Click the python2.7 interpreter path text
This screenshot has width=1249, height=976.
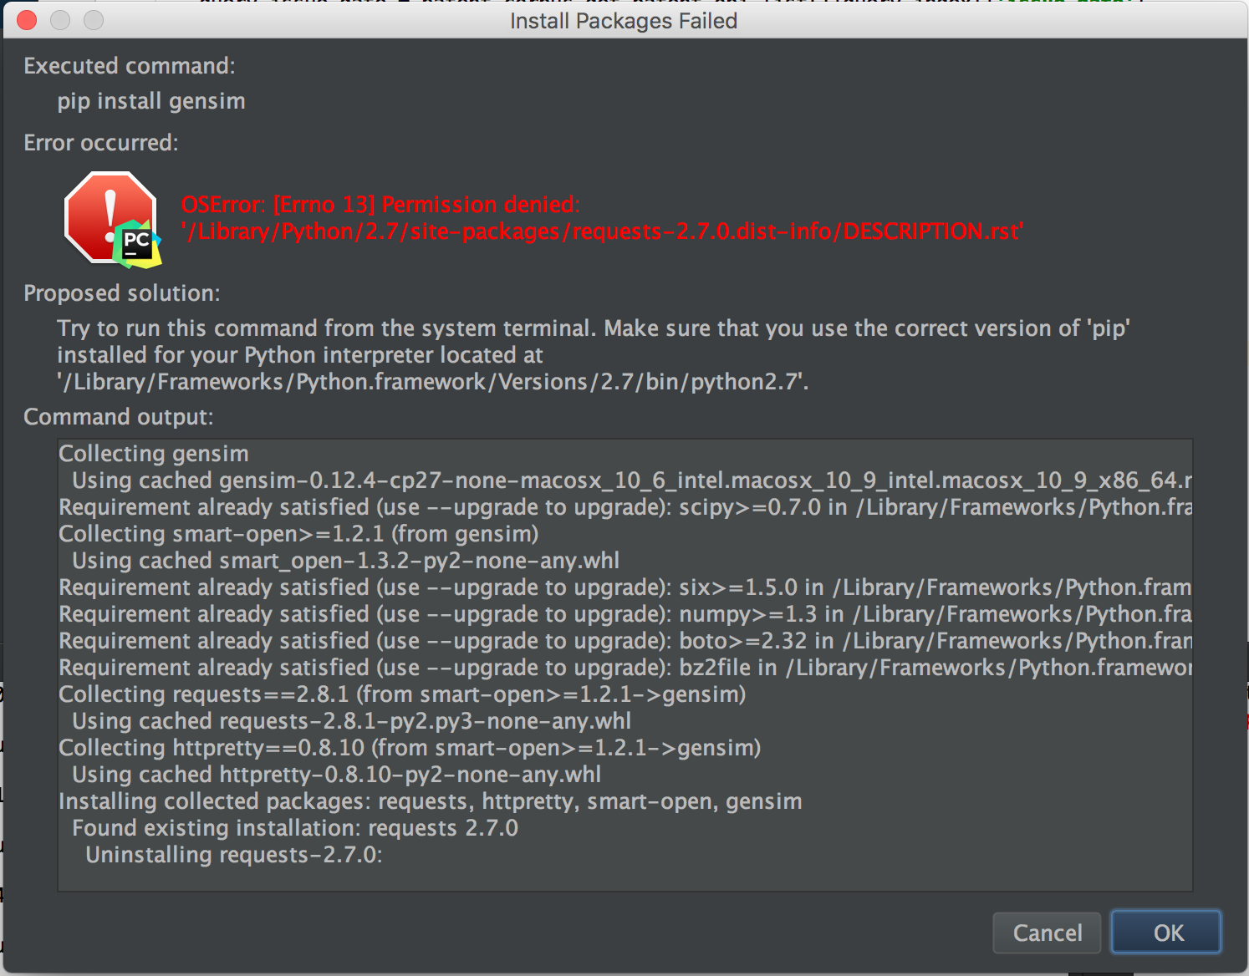coord(432,382)
